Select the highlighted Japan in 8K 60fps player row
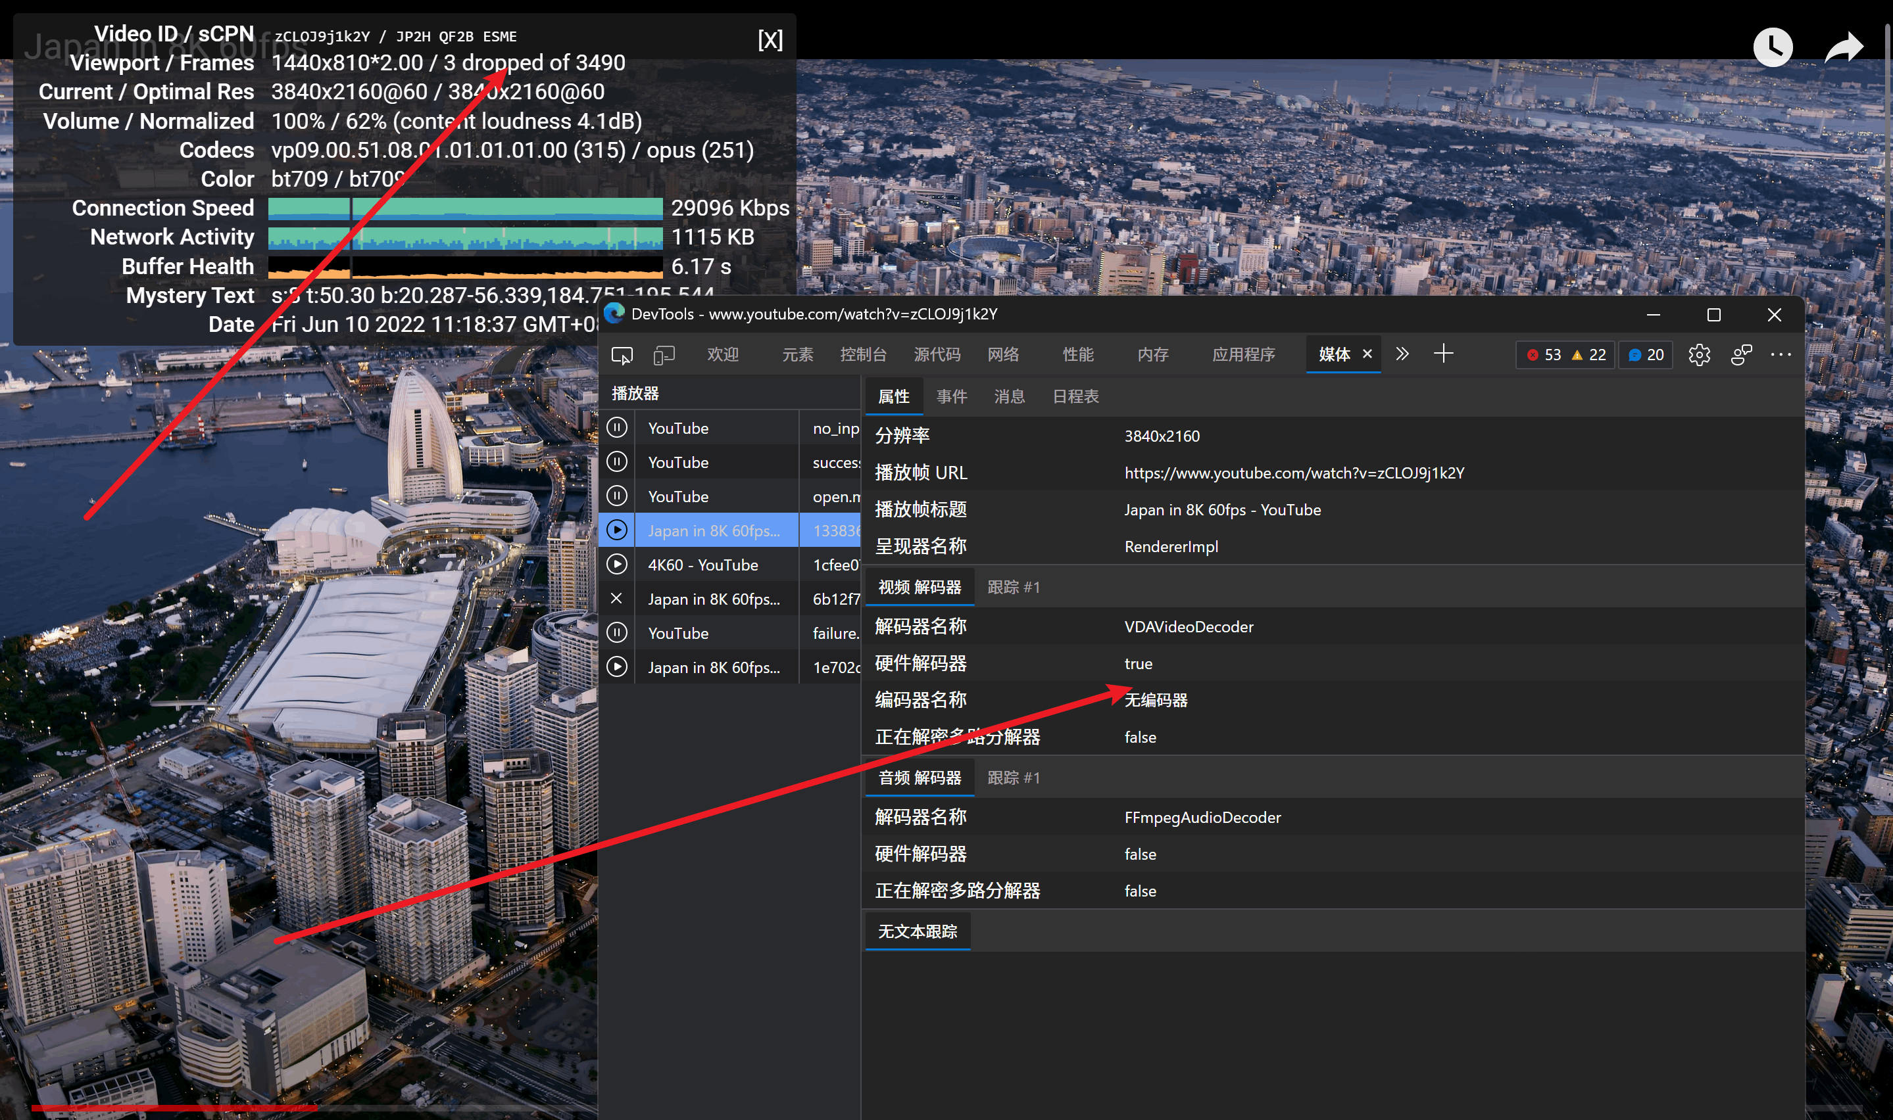1893x1120 pixels. click(713, 530)
